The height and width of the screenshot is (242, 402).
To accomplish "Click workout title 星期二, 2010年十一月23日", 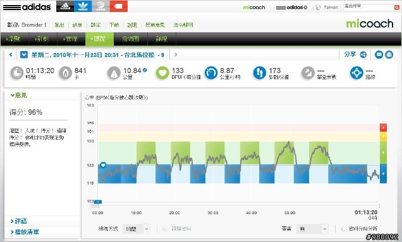I will (x=98, y=55).
